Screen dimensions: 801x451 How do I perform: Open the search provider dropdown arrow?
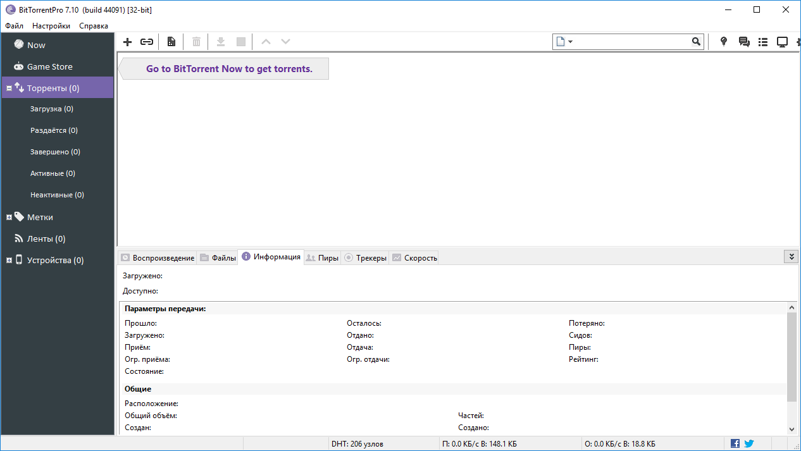[x=570, y=42]
